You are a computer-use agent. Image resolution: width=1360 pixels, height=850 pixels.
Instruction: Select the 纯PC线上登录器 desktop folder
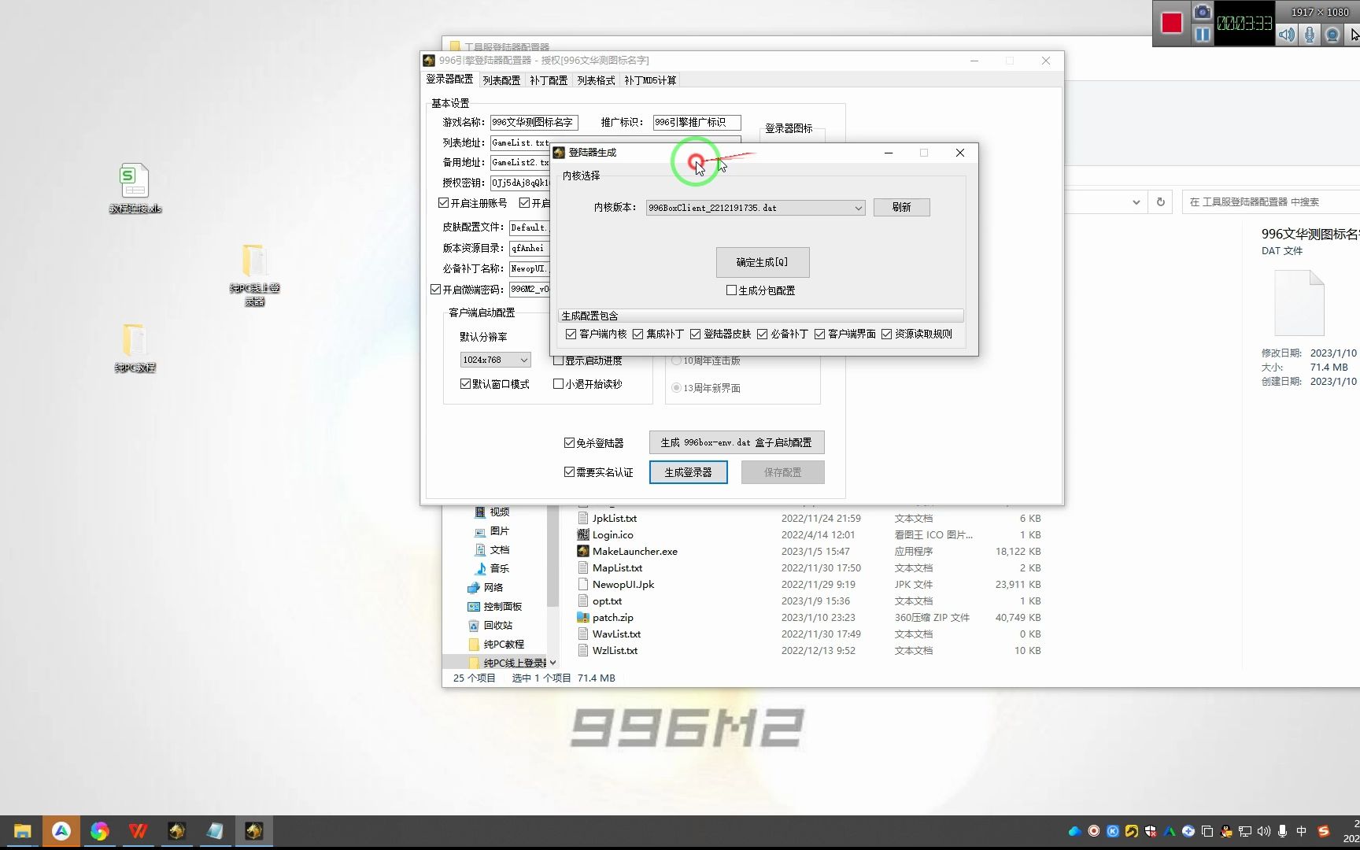pos(254,274)
